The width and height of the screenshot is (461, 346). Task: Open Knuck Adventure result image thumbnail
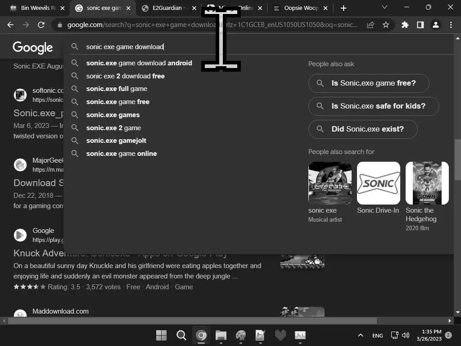[x=303, y=262]
